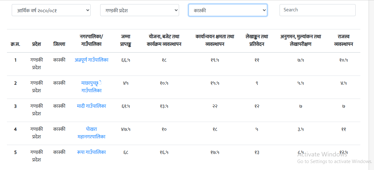Click the लेखाङ्कन तथा प्रतिवेदन column header
374x170 pixels.
tap(257, 40)
